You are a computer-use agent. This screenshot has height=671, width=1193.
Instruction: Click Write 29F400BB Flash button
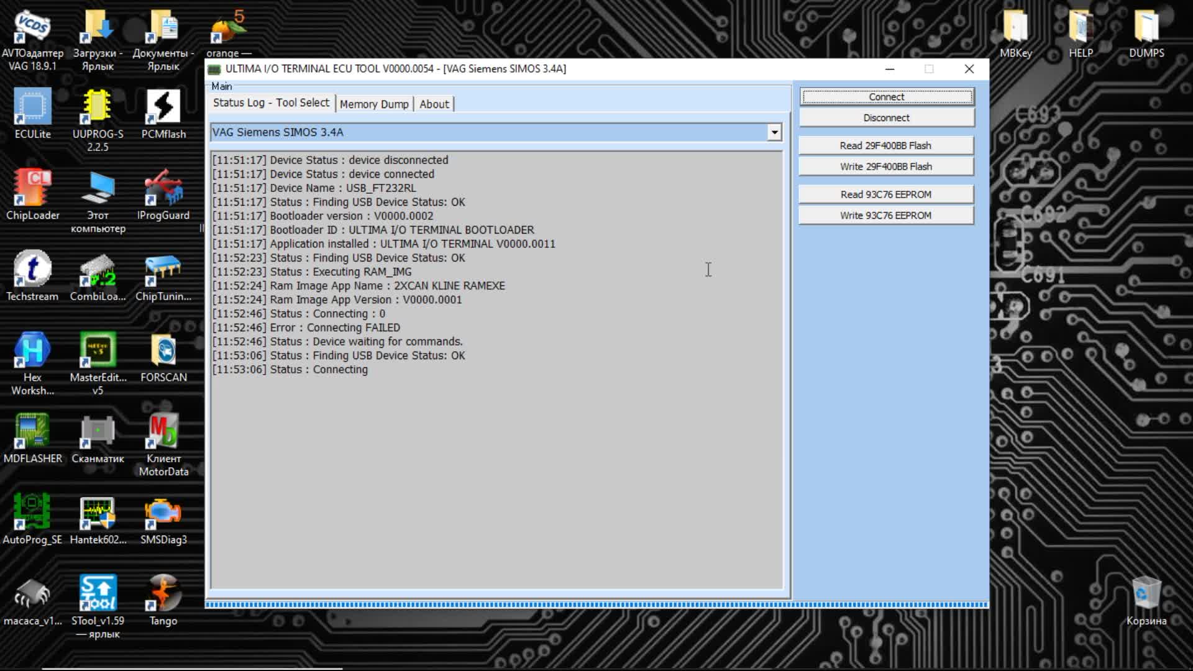(x=885, y=167)
